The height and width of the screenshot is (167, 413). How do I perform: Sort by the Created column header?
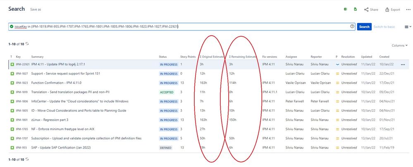pyautogui.click(x=384, y=57)
